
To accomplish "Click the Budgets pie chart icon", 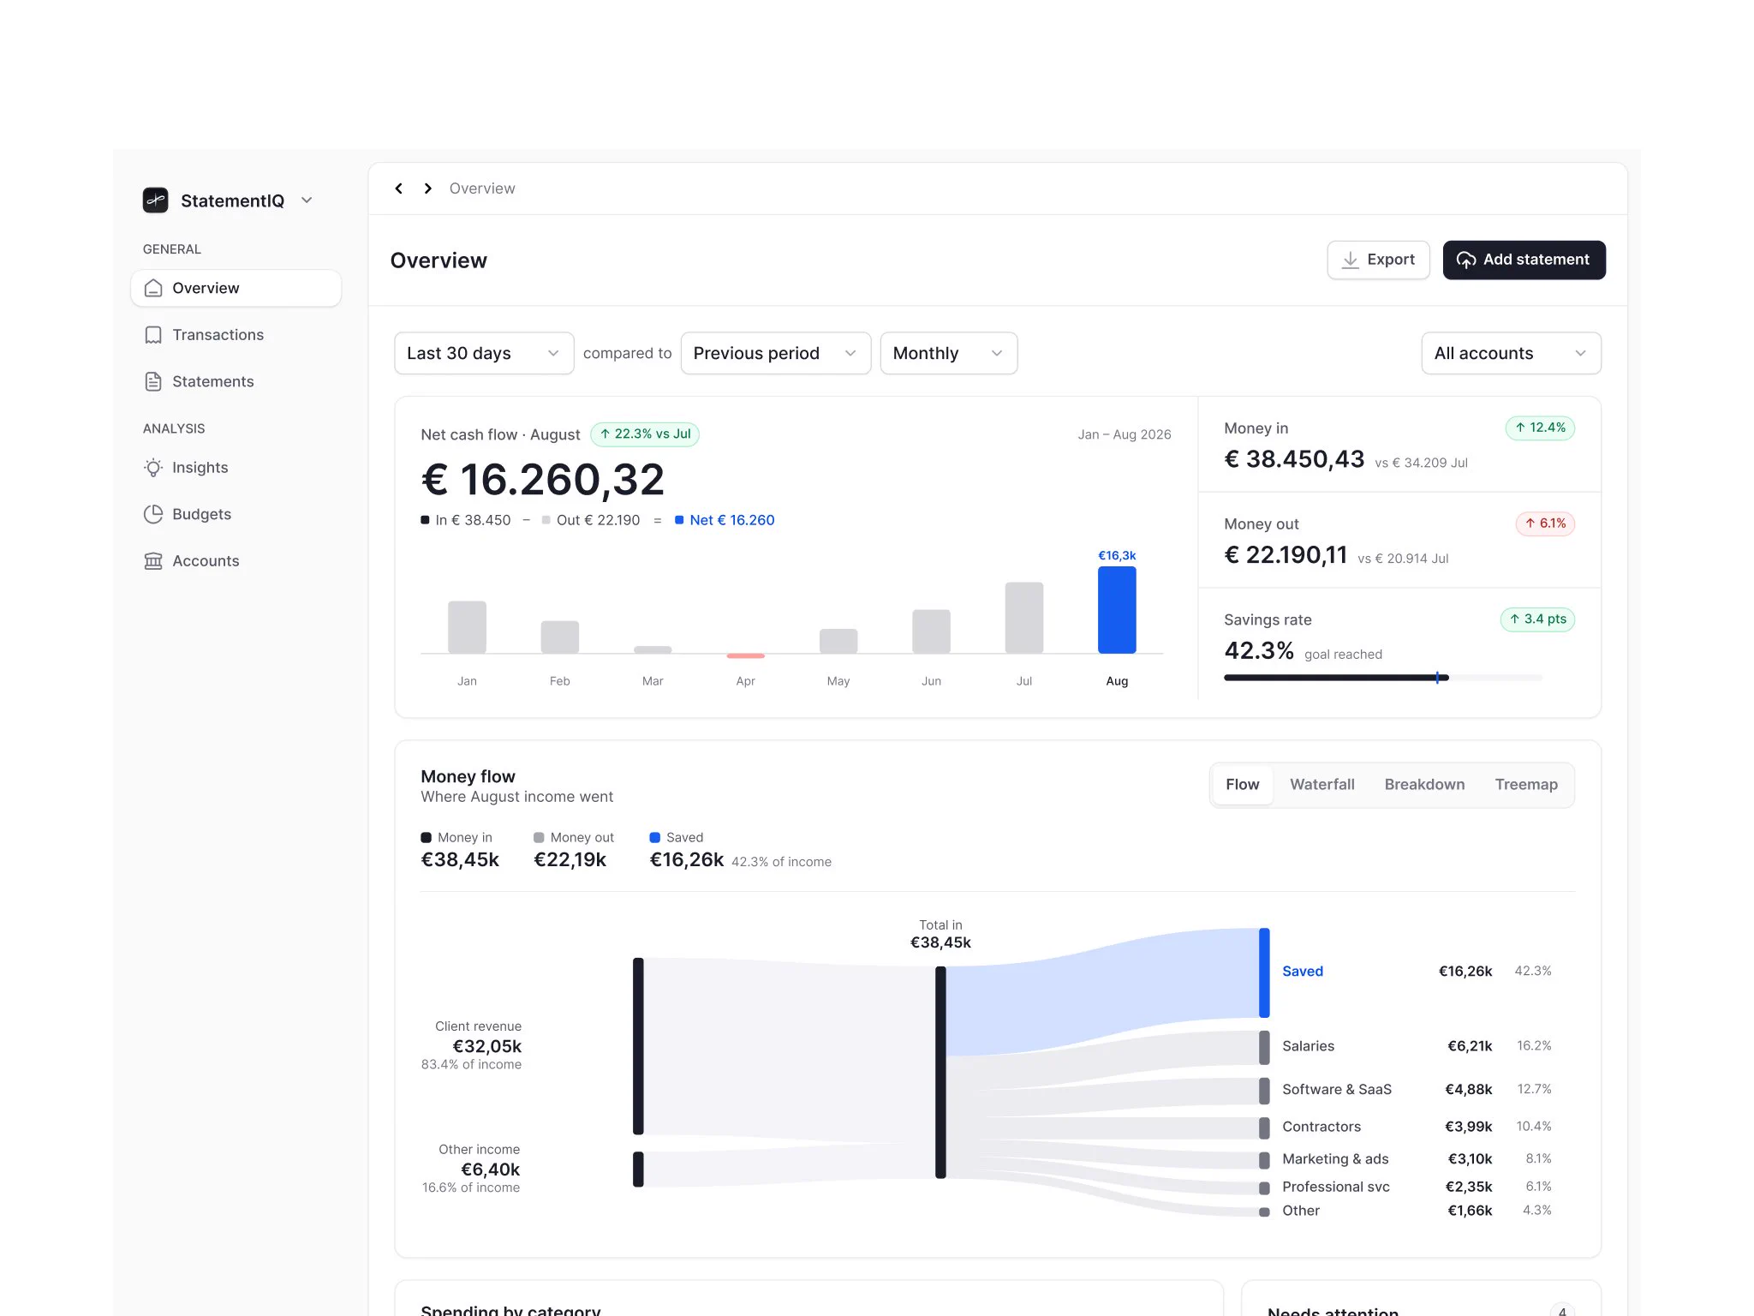I will (x=153, y=514).
